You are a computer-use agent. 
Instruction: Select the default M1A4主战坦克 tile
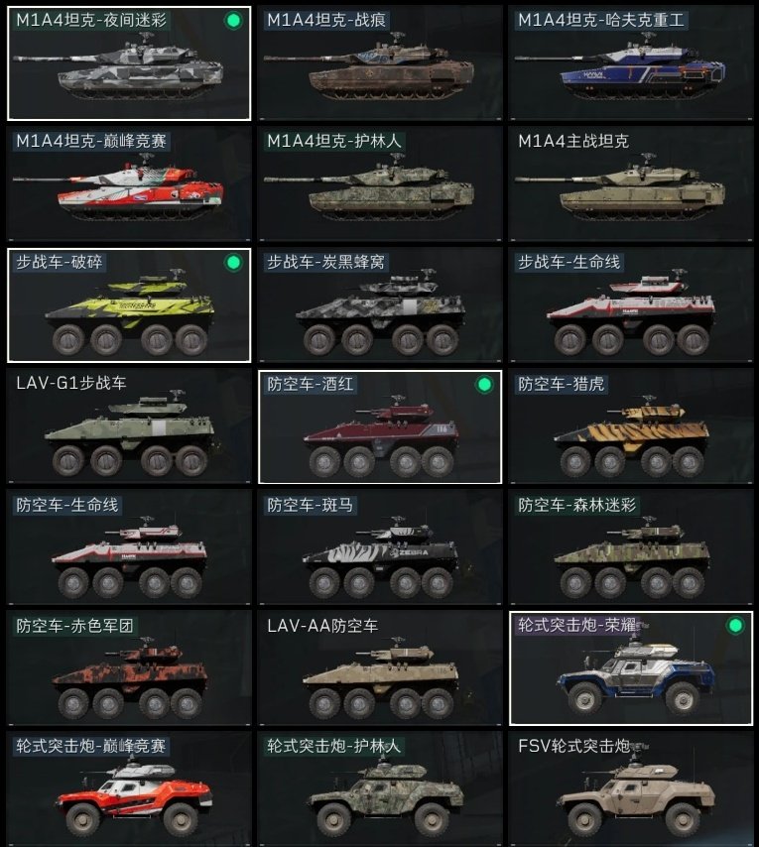(x=630, y=184)
